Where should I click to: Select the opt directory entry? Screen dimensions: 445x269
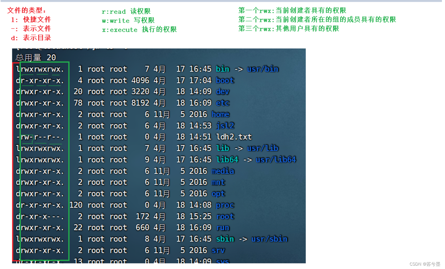218,193
